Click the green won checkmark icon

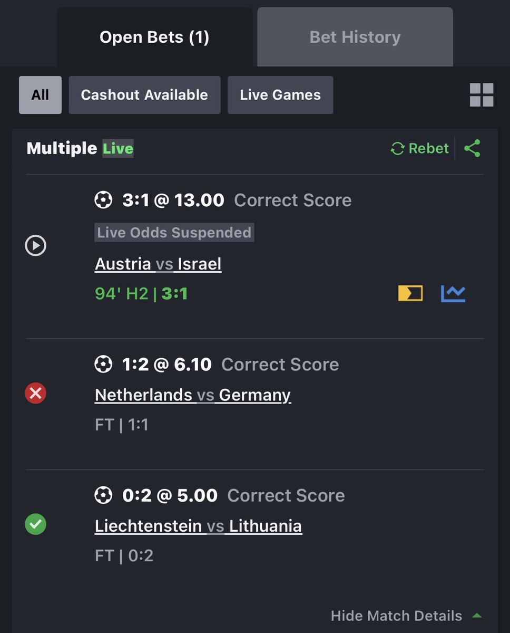pos(36,524)
